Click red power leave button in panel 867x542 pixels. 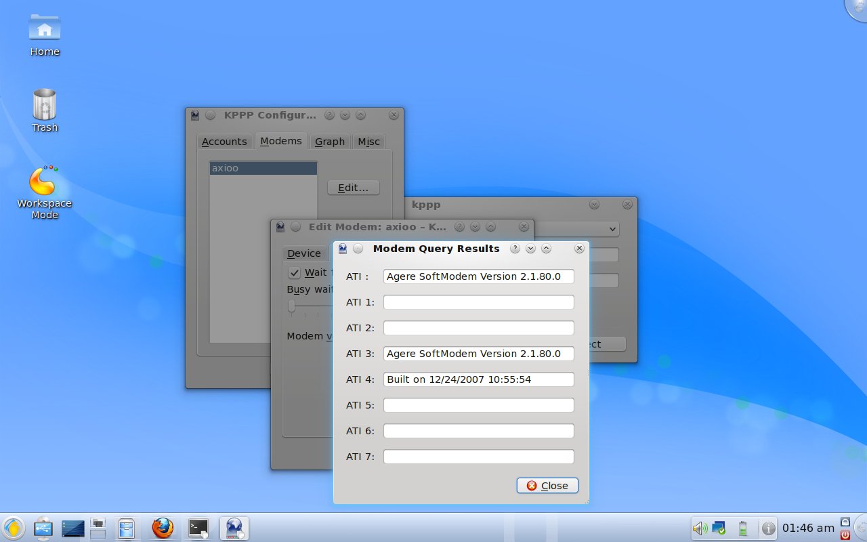tap(845, 535)
